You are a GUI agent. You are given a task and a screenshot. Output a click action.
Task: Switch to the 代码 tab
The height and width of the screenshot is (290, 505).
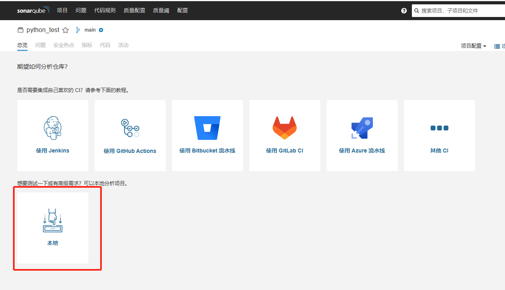coord(105,45)
